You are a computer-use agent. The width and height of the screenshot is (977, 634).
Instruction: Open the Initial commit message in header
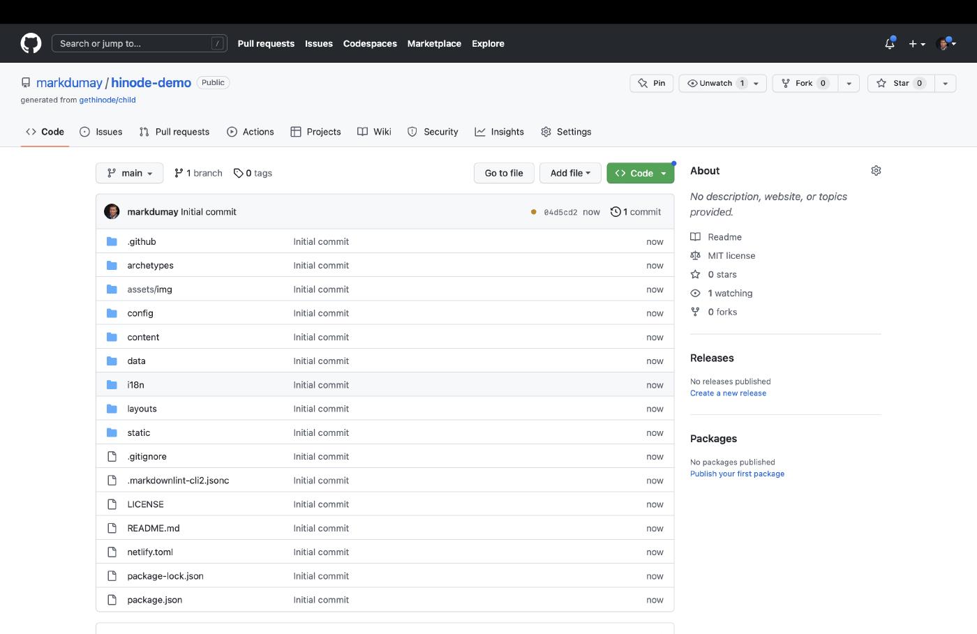pos(209,212)
